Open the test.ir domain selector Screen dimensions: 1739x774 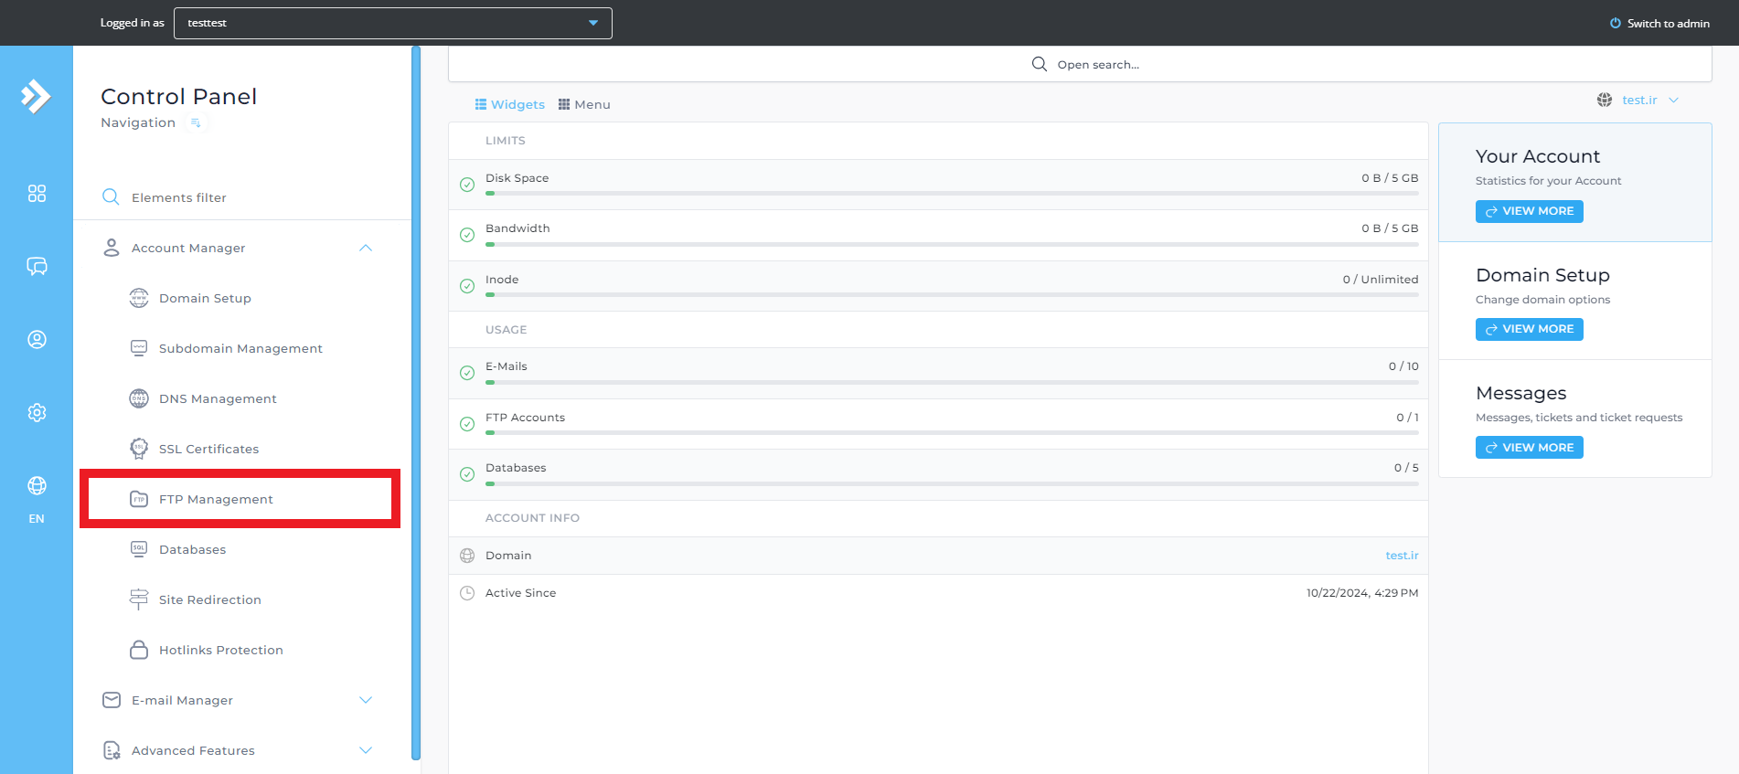[1639, 101]
